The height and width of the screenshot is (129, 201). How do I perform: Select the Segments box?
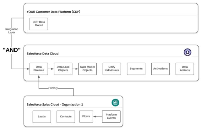136,69
